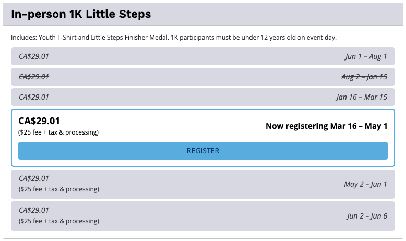Click the struck-through 'Aug 2 – Jan 15' date
Screen dimensions: 406x241
tap(364, 77)
